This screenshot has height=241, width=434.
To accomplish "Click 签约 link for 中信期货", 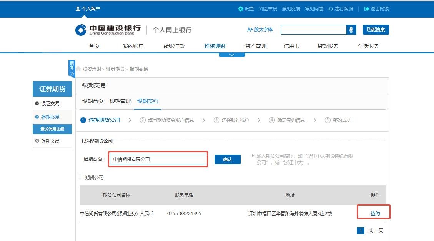I will click(375, 214).
